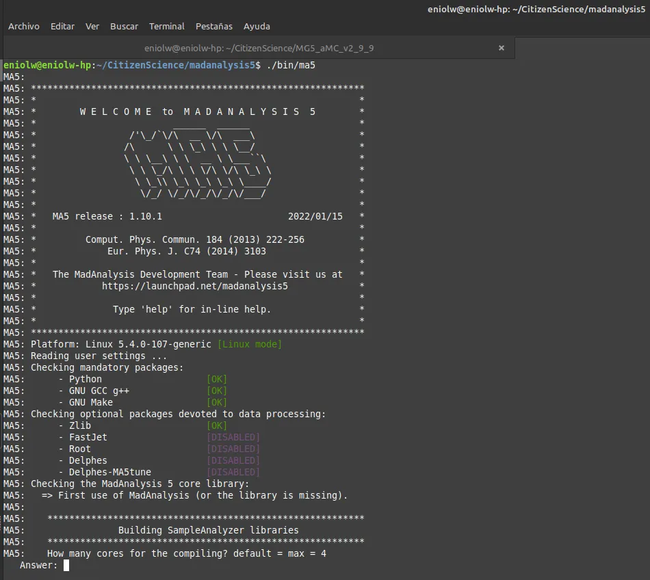This screenshot has height=580, width=650.
Task: Click the [DISABLED] status on the Delphes row
Action: (233, 460)
